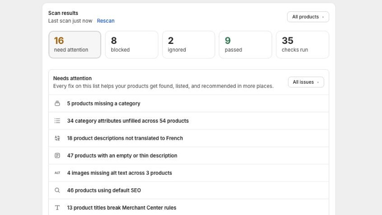Select the 35 checks run card

pyautogui.click(x=302, y=45)
